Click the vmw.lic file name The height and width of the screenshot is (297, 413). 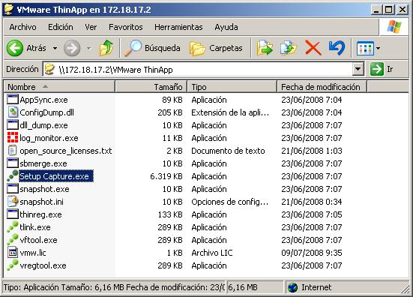click(x=33, y=253)
